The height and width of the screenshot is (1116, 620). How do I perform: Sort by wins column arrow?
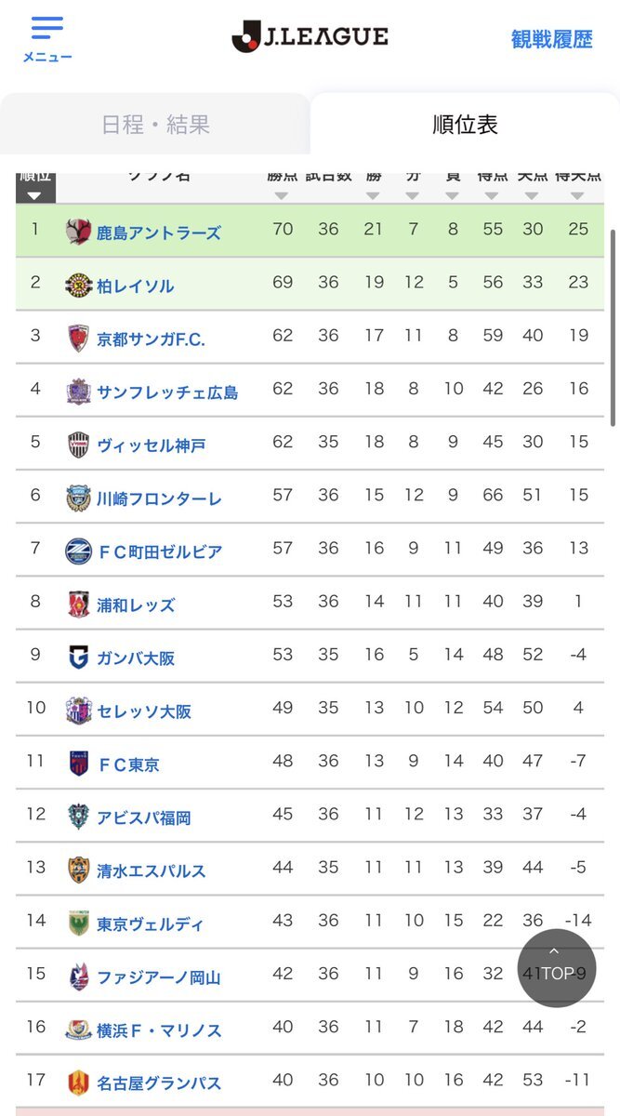(373, 195)
